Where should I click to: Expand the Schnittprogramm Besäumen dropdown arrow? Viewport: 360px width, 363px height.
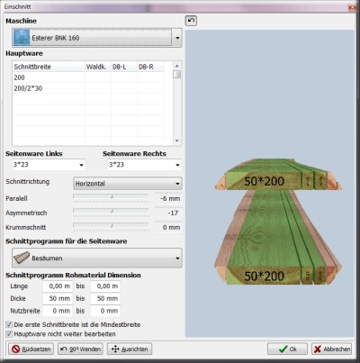coord(177,259)
